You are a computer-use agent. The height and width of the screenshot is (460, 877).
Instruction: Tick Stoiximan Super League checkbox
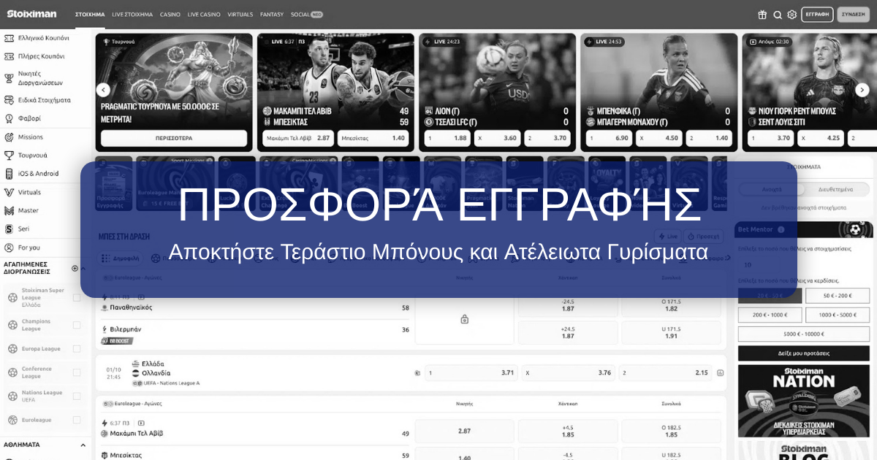(77, 297)
